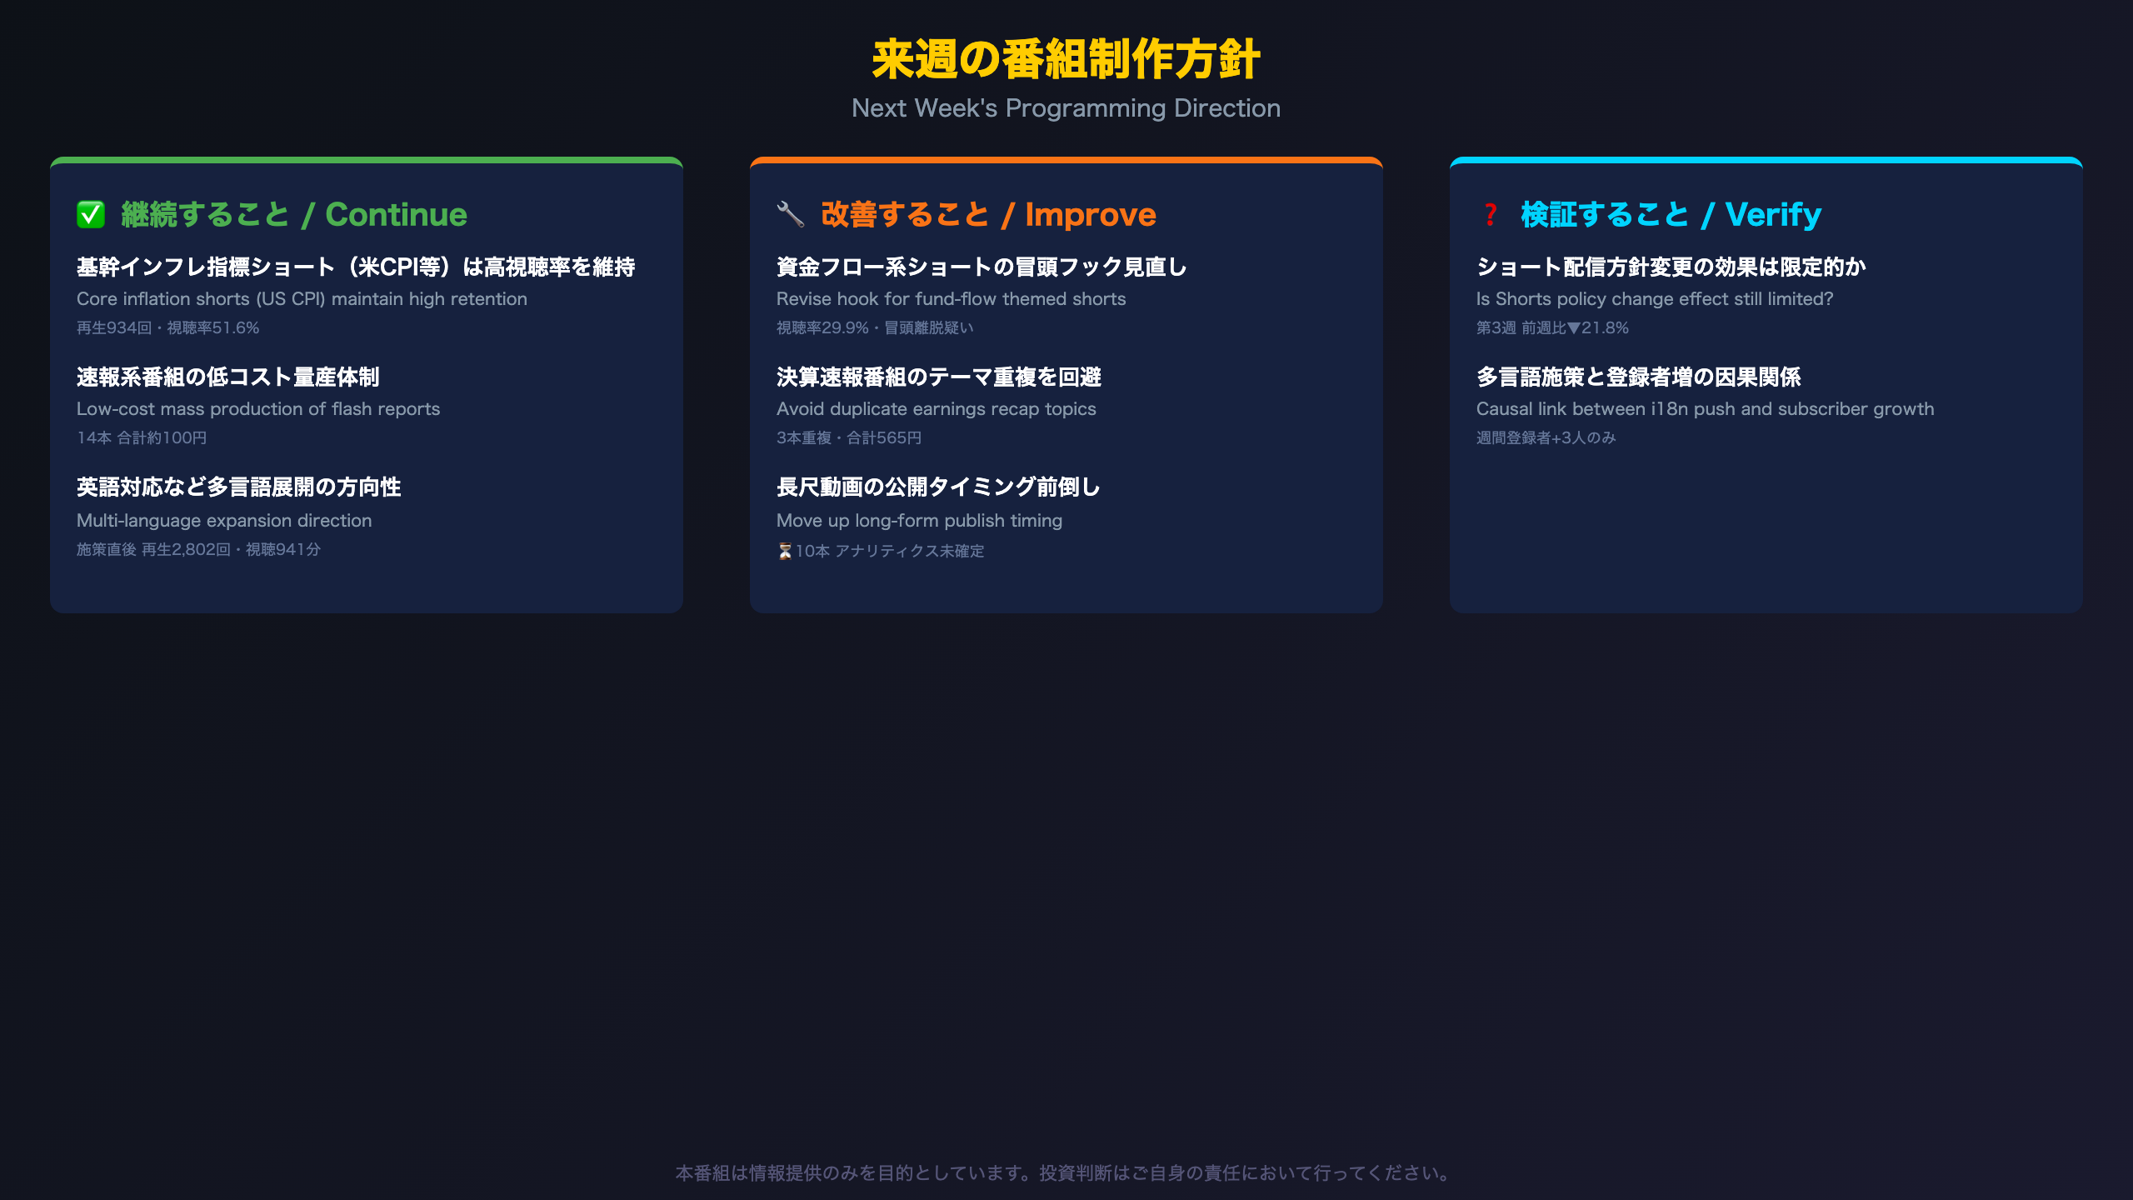Click the stat 施策直後 再生2,802回・視聴941分
The width and height of the screenshot is (2133, 1200).
198,549
